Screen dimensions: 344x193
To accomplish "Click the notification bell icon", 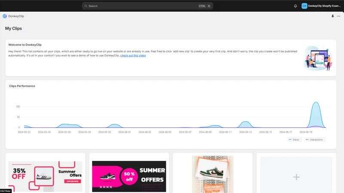I will click(295, 6).
